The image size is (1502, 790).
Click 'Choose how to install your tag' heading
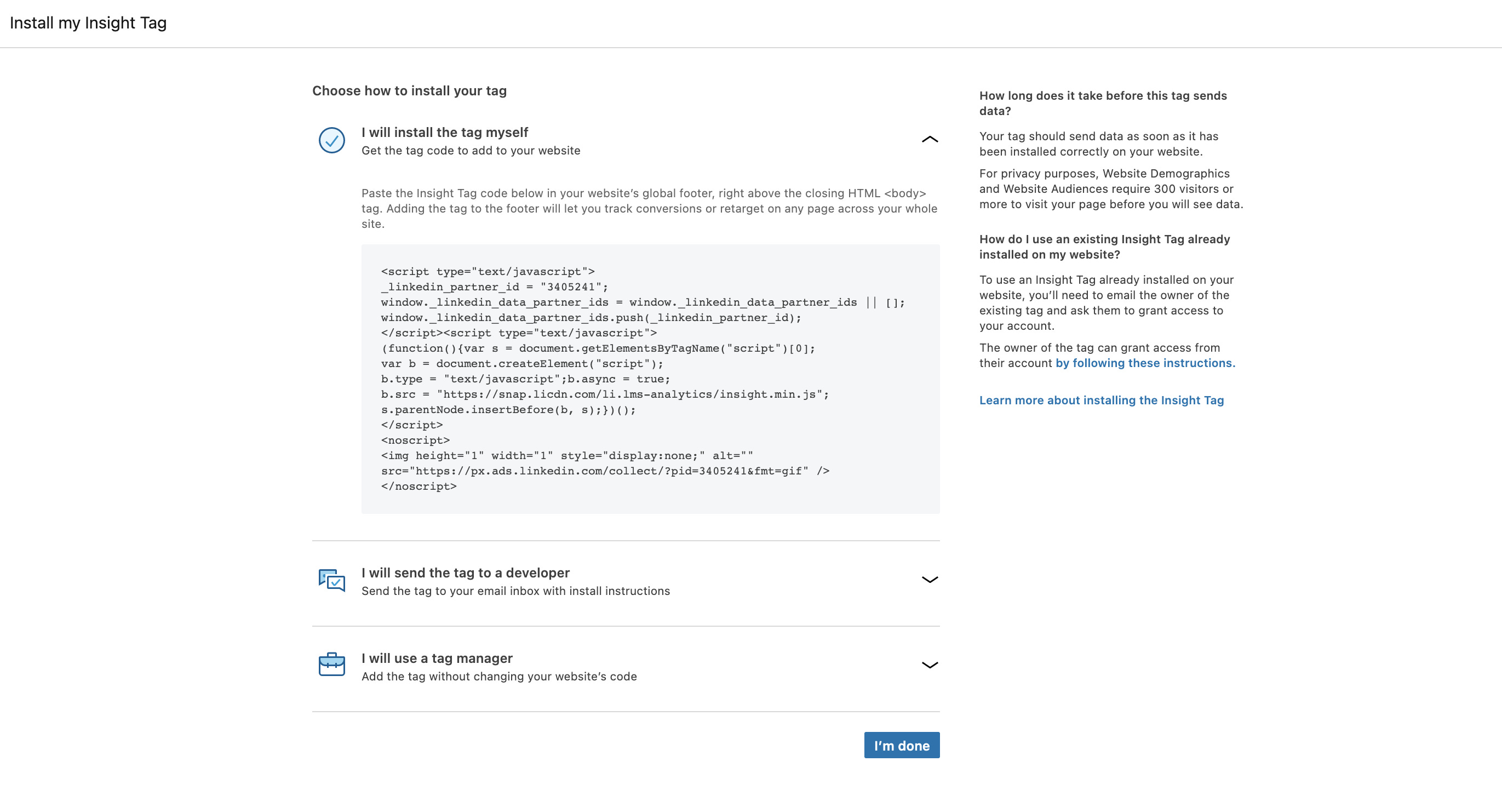[409, 91]
